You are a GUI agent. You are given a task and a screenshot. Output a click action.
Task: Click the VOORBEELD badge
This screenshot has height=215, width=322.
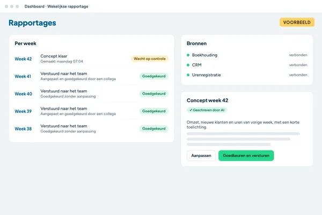[297, 22]
